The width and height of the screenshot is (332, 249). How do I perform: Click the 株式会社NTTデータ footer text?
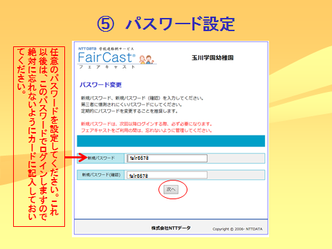(x=171, y=228)
